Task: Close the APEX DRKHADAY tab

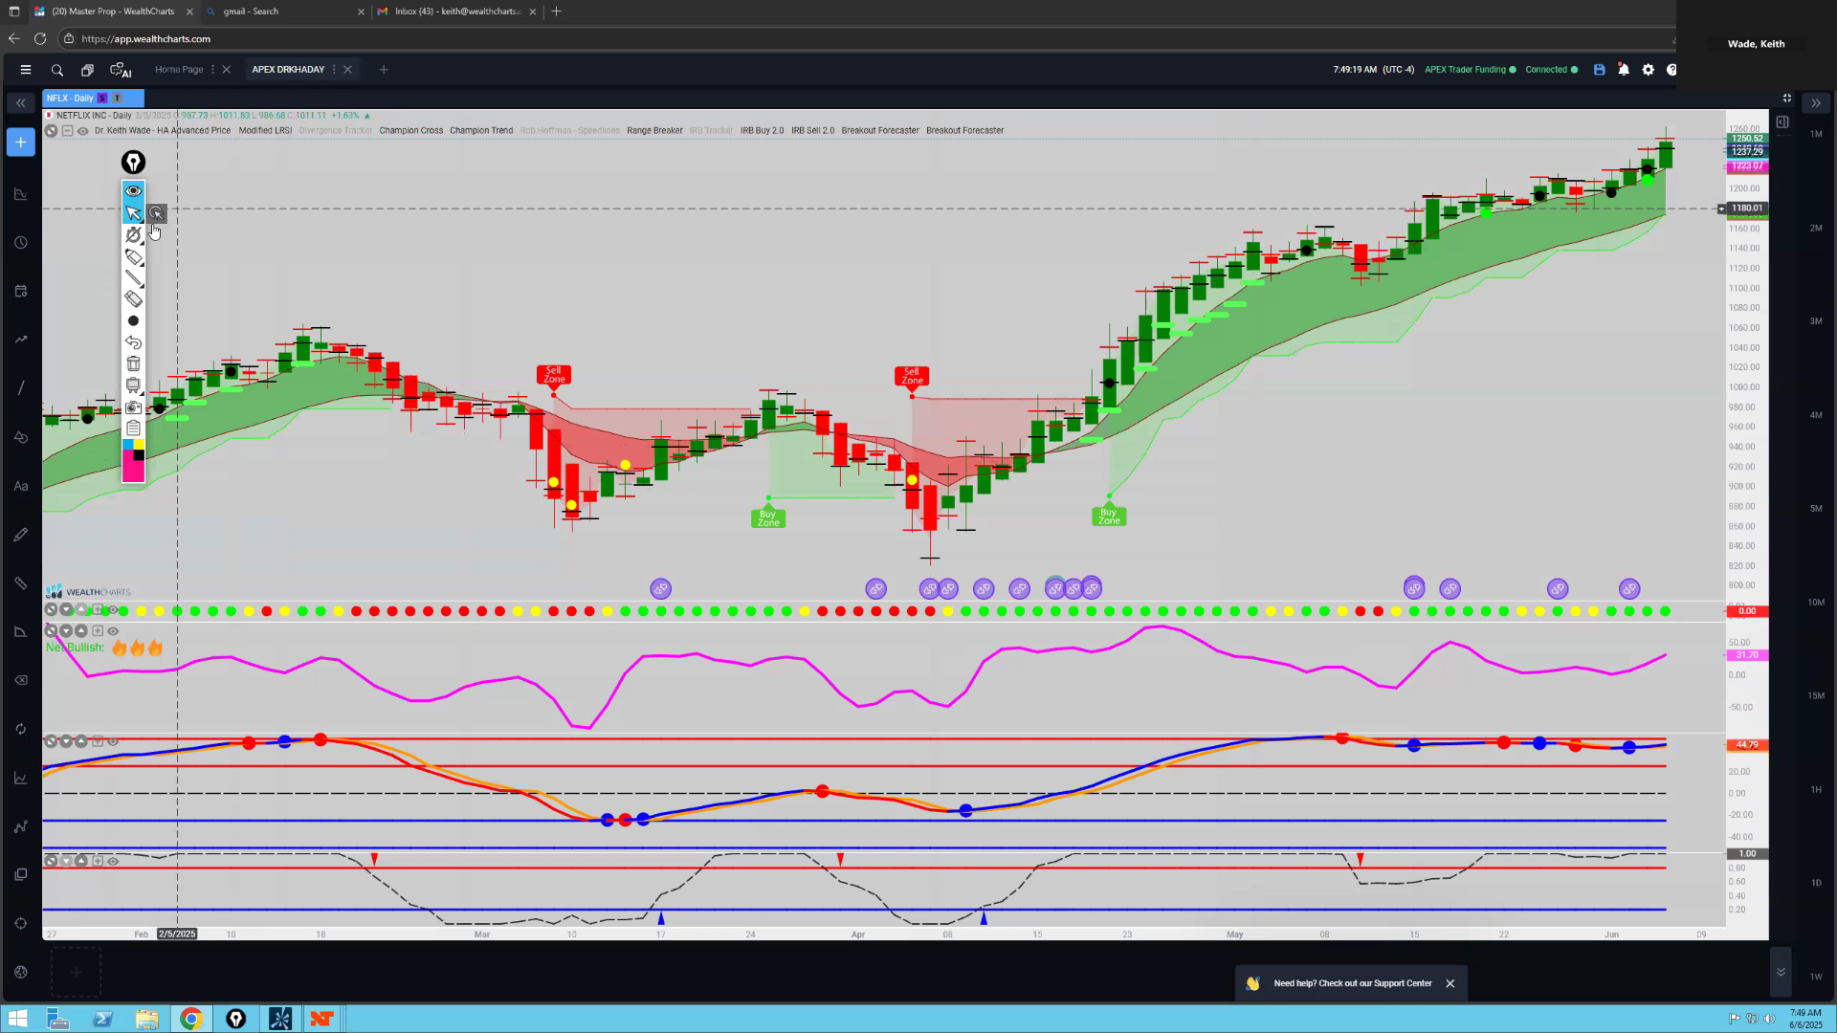Action: 348,70
